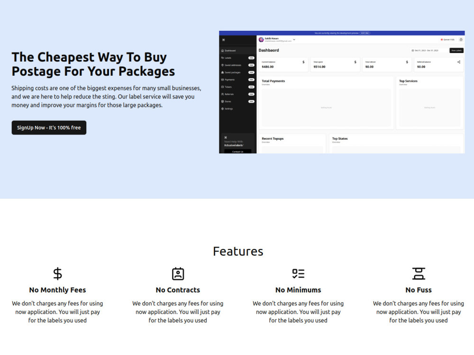Click the No Monthly Fees heading
The image size is (474, 355).
57,290
